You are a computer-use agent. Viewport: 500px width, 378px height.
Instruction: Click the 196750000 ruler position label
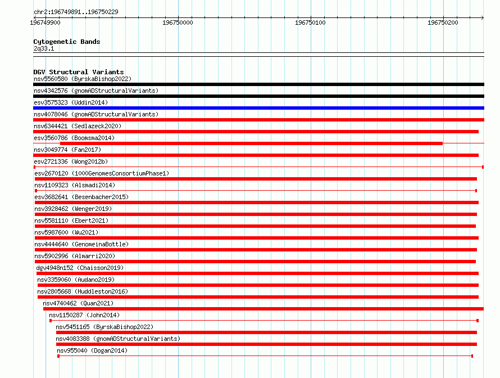(178, 22)
